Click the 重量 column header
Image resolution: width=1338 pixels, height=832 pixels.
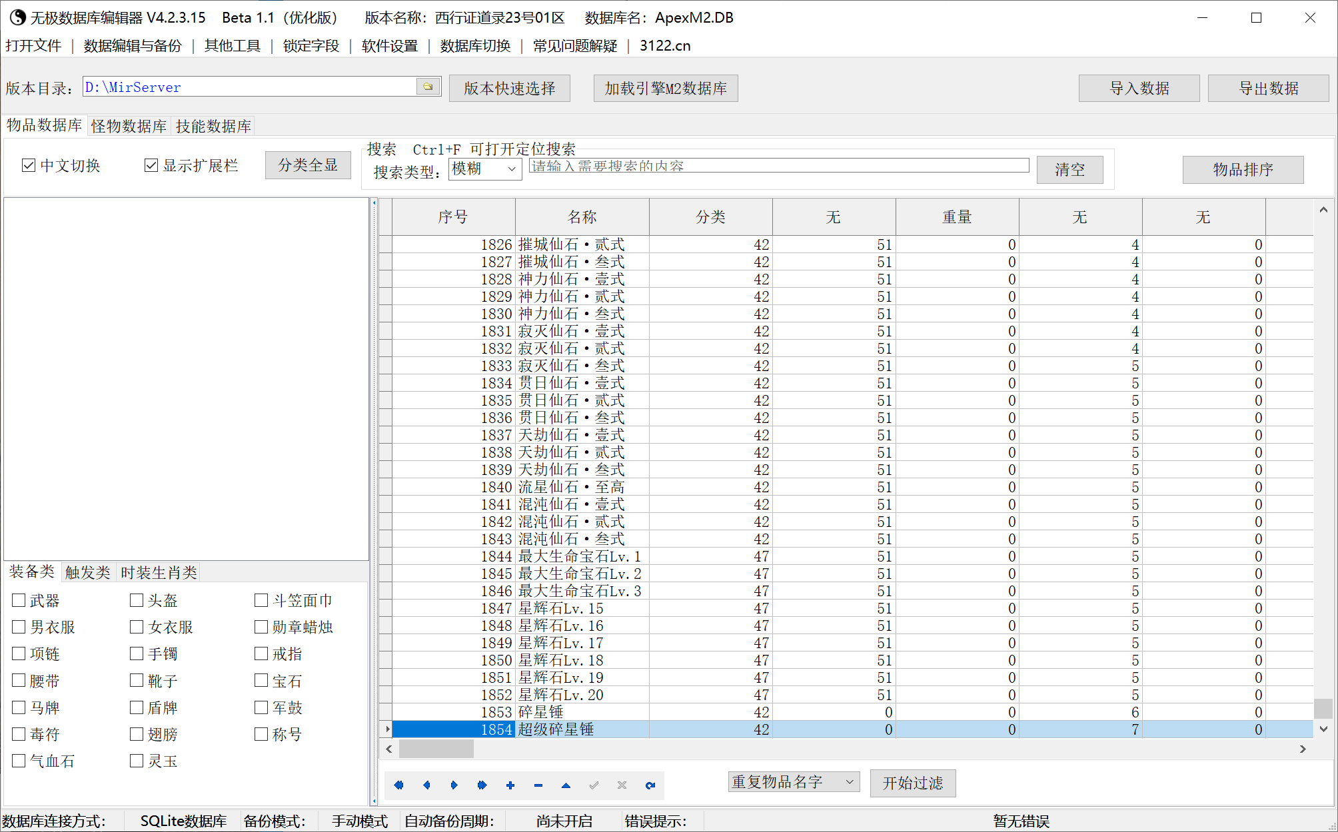pyautogui.click(x=957, y=217)
